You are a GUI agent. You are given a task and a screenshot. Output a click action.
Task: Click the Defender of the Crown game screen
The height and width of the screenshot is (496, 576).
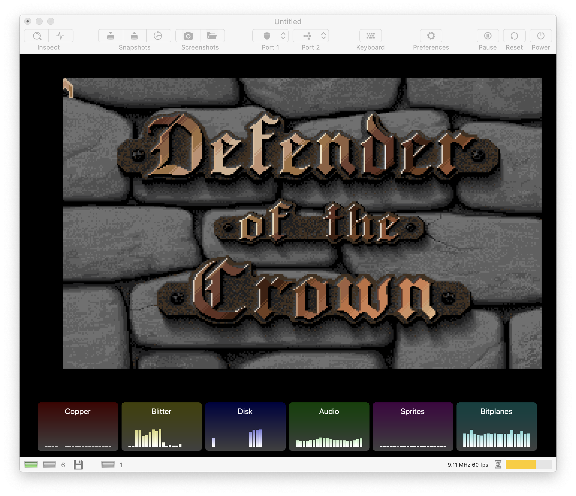coord(302,223)
